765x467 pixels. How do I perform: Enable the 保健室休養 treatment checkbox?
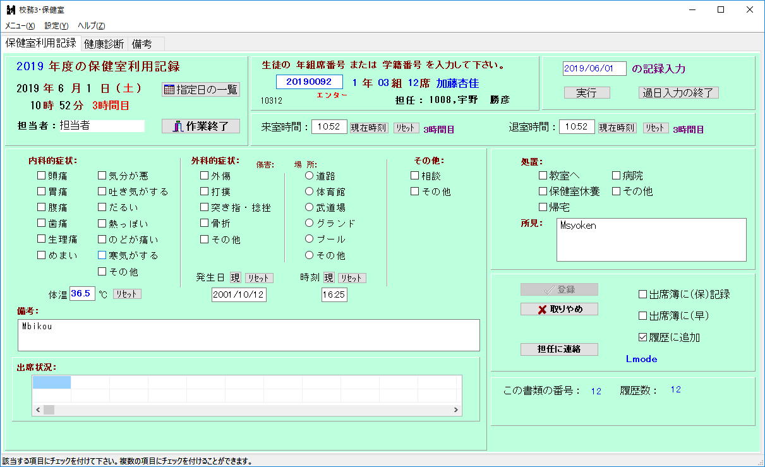click(543, 191)
